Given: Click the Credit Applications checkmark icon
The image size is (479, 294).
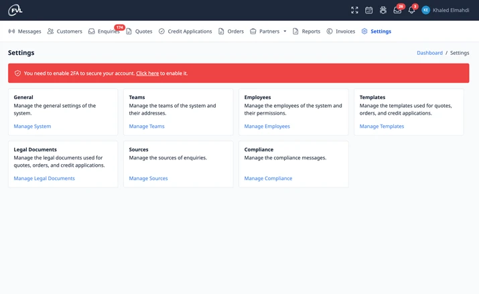Looking at the screenshot, I should click(x=161, y=31).
